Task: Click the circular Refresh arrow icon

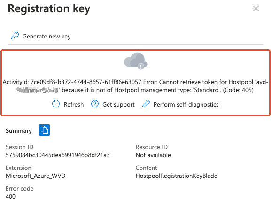Action: pyautogui.click(x=56, y=104)
